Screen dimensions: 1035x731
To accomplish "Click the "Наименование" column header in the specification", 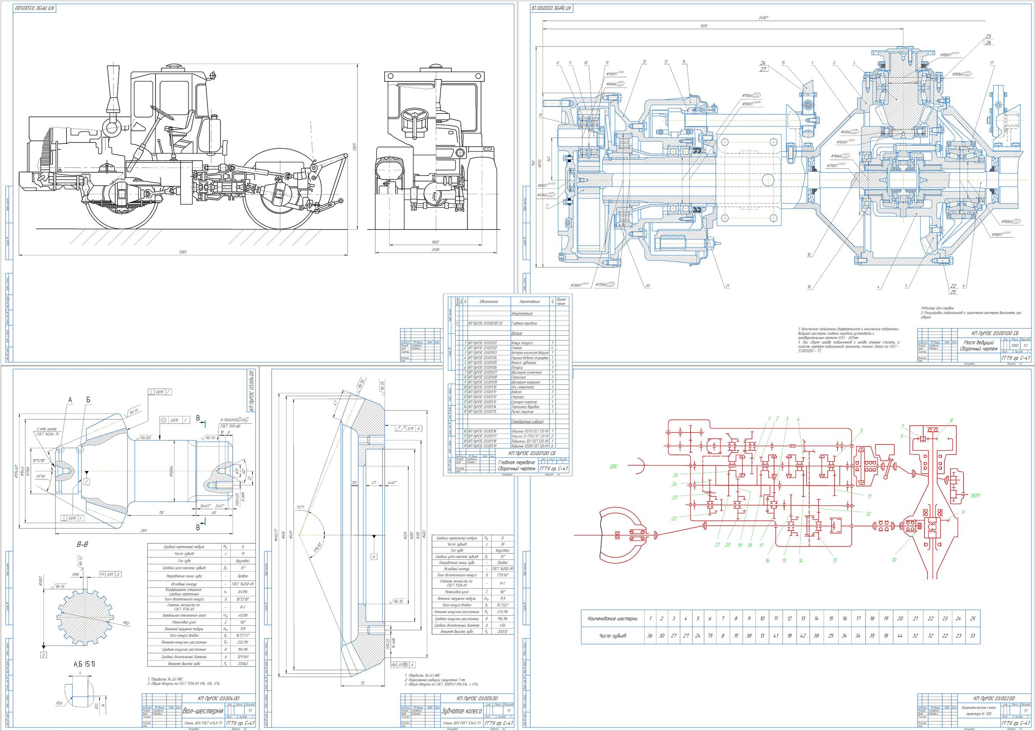I will coord(530,301).
